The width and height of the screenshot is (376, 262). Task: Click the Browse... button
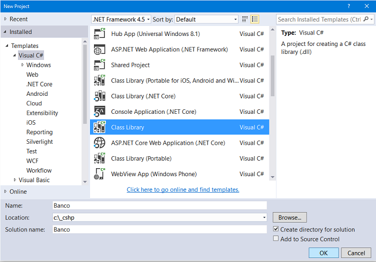(289, 218)
